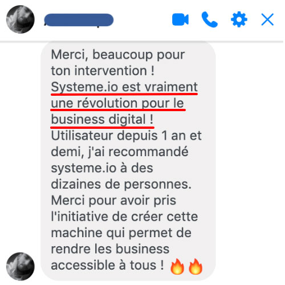Close the chat window with X

point(267,19)
